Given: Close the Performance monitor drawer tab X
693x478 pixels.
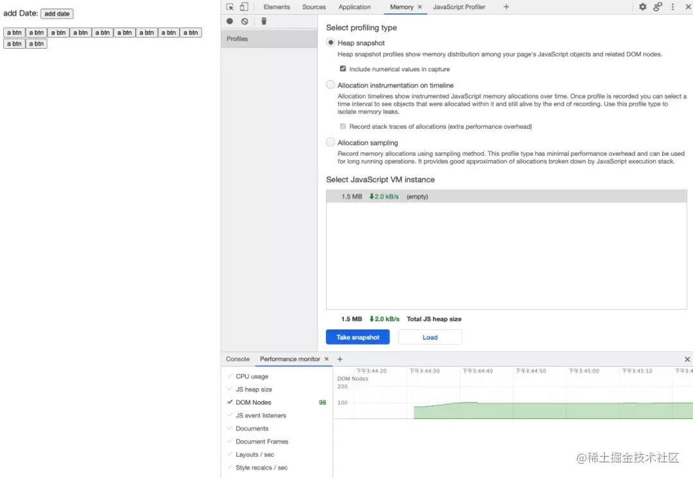Looking at the screenshot, I should [x=327, y=359].
